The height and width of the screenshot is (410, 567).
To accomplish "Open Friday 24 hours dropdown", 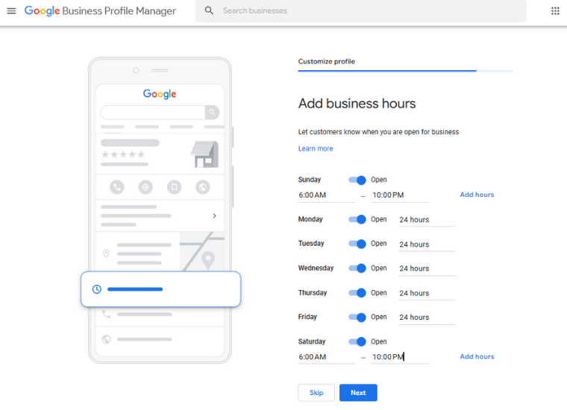I will click(x=427, y=318).
